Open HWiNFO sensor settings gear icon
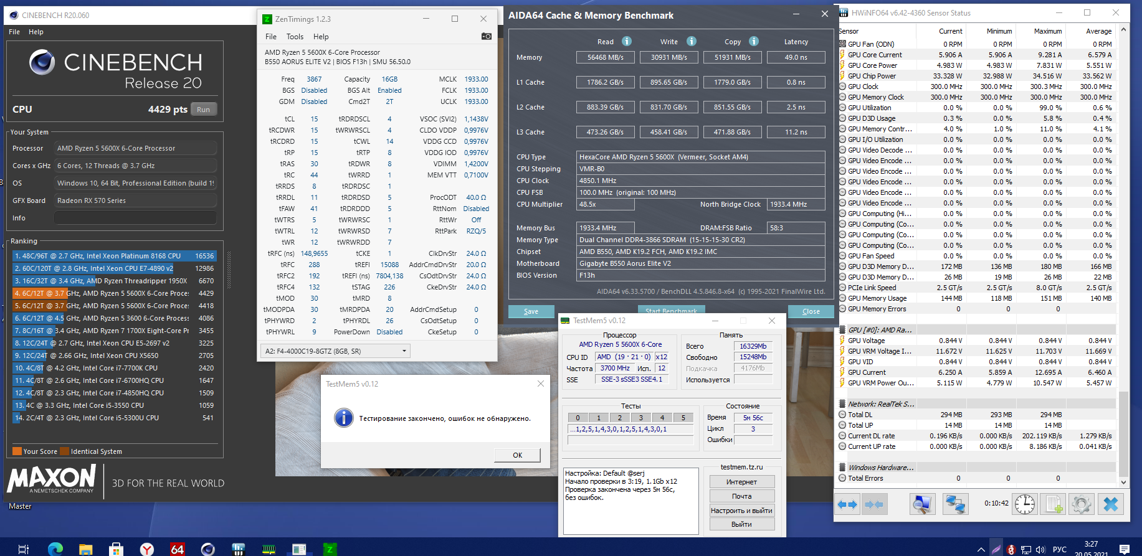1142x556 pixels. click(1081, 504)
